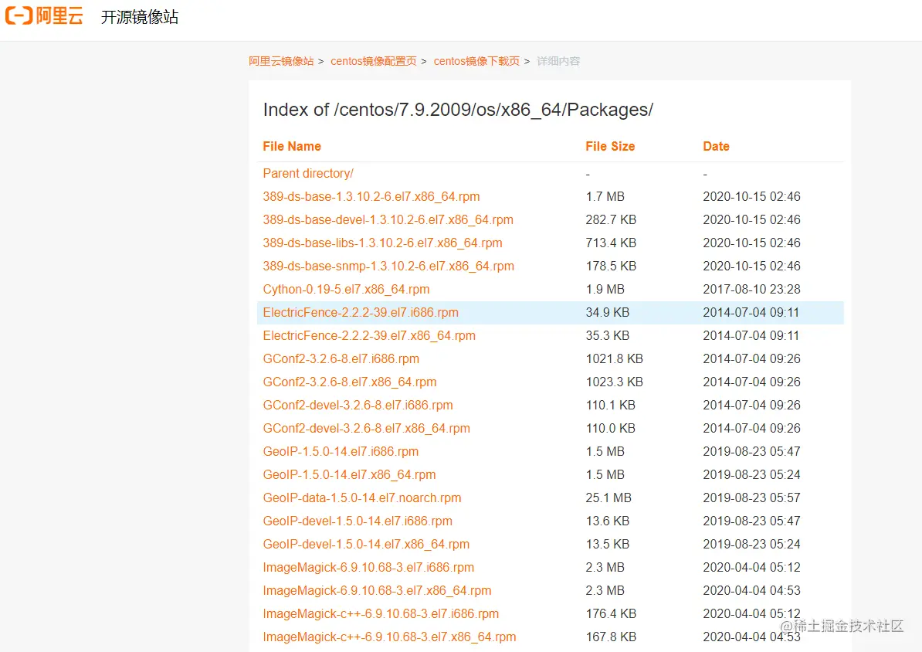Click the date 2020-04-04 04:53 in ImageMagick-6.9 x86_64 row

point(751,591)
